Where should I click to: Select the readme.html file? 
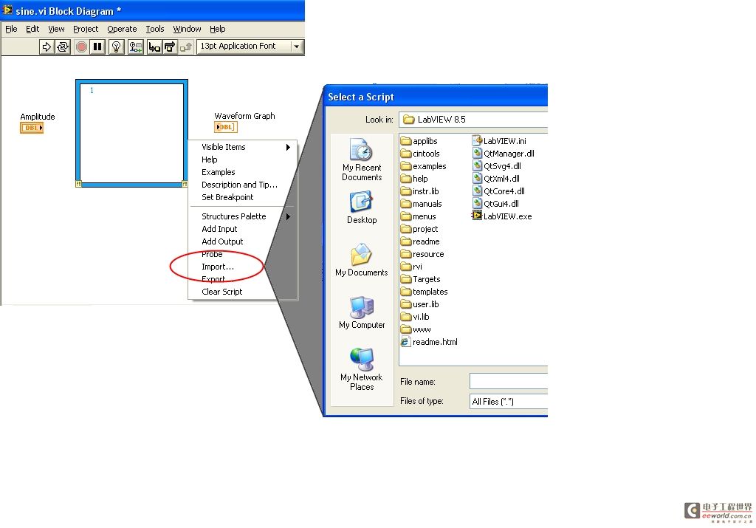coord(429,342)
